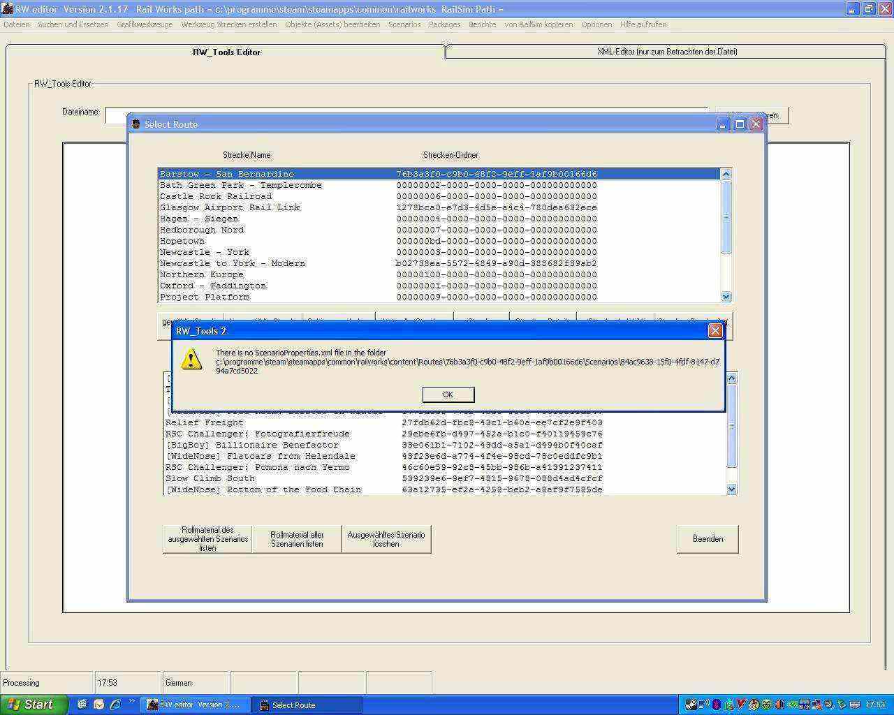The height and width of the screenshot is (715, 894).
Task: Switch to the RW_Tools Editor tab
Action: click(226, 52)
